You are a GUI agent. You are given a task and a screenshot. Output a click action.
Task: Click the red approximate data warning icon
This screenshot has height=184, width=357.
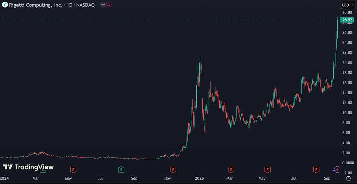109,5
